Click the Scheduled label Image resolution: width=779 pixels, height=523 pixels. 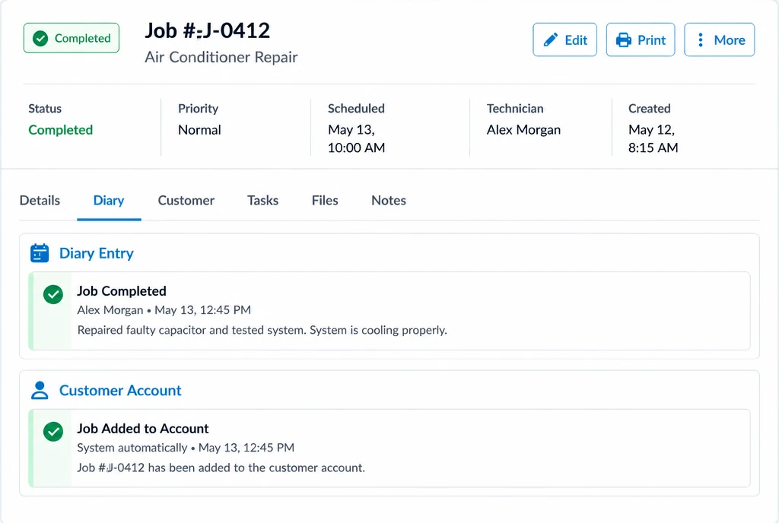point(356,109)
